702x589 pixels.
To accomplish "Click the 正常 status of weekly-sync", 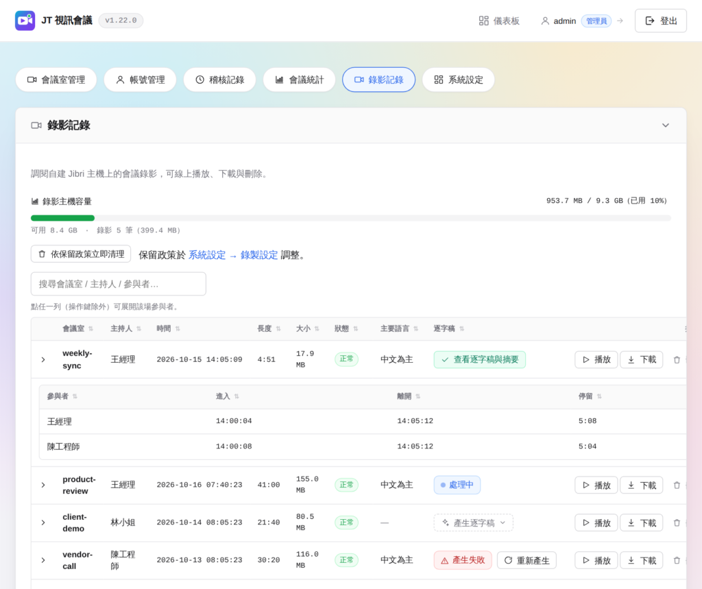I will 346,359.
